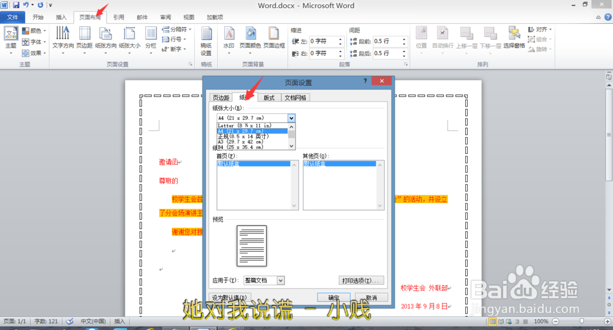Click the dialog help question mark

(x=365, y=80)
